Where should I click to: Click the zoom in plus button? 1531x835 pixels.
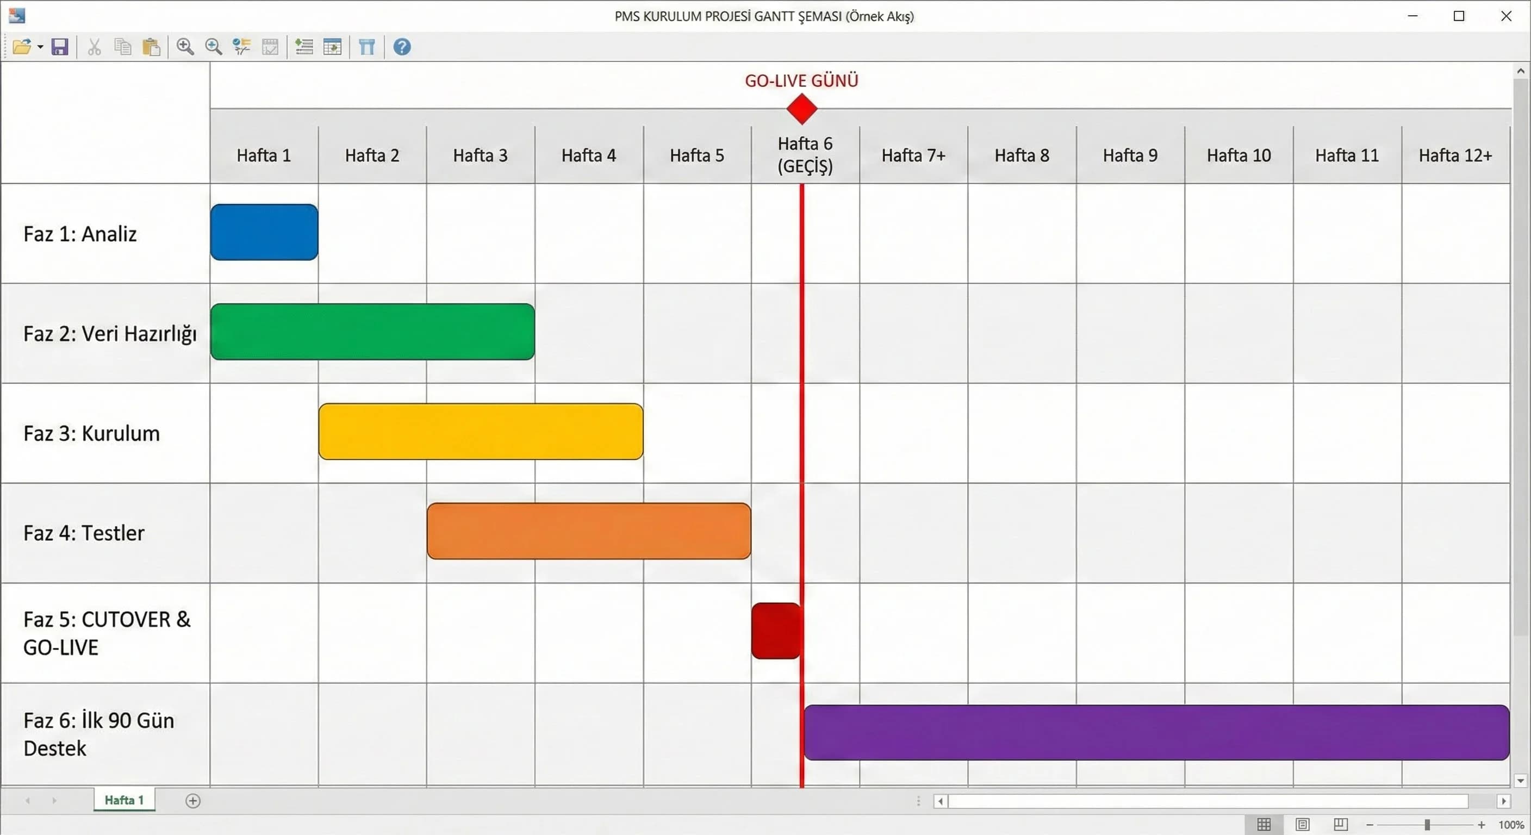[x=1482, y=825]
